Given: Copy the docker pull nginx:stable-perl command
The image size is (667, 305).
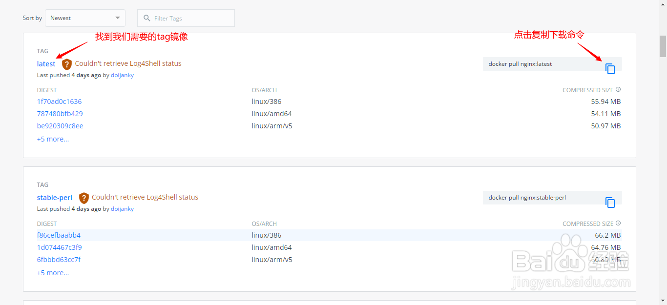Looking at the screenshot, I should (610, 203).
